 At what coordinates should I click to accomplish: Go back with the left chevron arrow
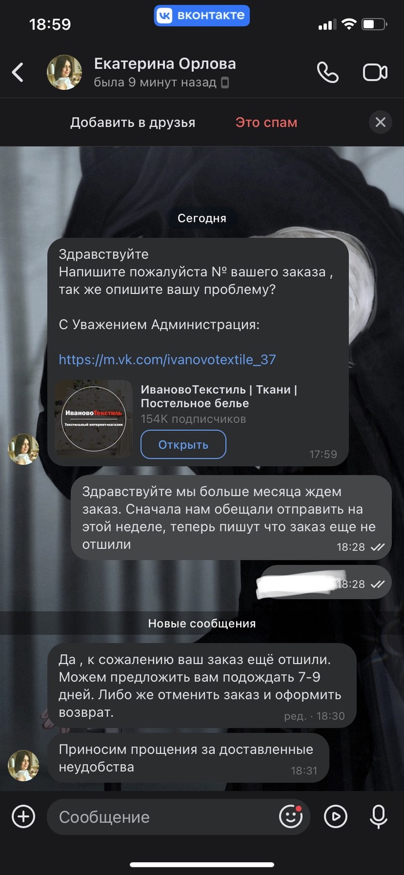click(x=18, y=73)
